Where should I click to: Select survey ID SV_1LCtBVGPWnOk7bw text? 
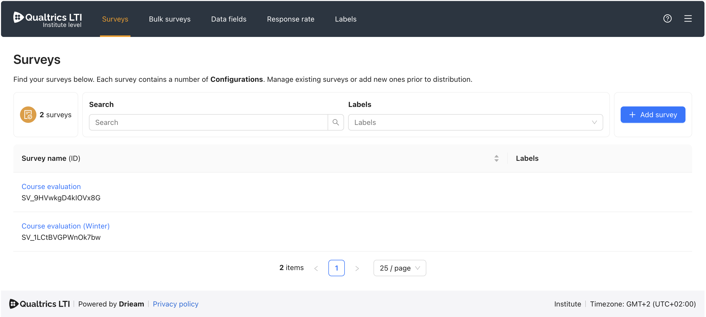click(61, 237)
